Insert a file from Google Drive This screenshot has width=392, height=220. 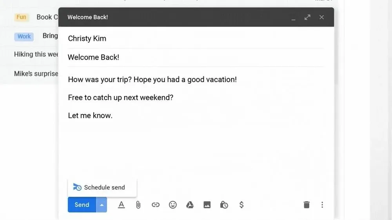tap(190, 205)
